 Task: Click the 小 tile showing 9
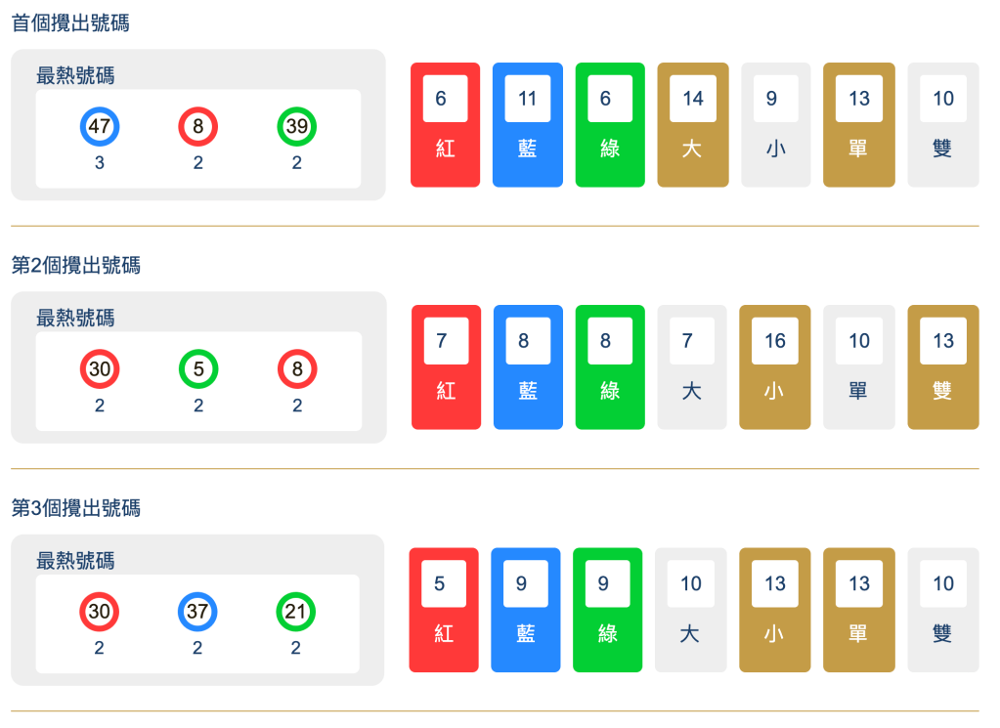pyautogui.click(x=776, y=125)
